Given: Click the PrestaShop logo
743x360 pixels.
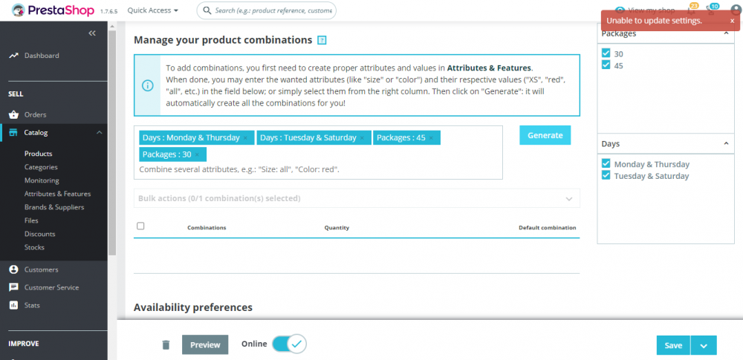Looking at the screenshot, I should click(52, 10).
